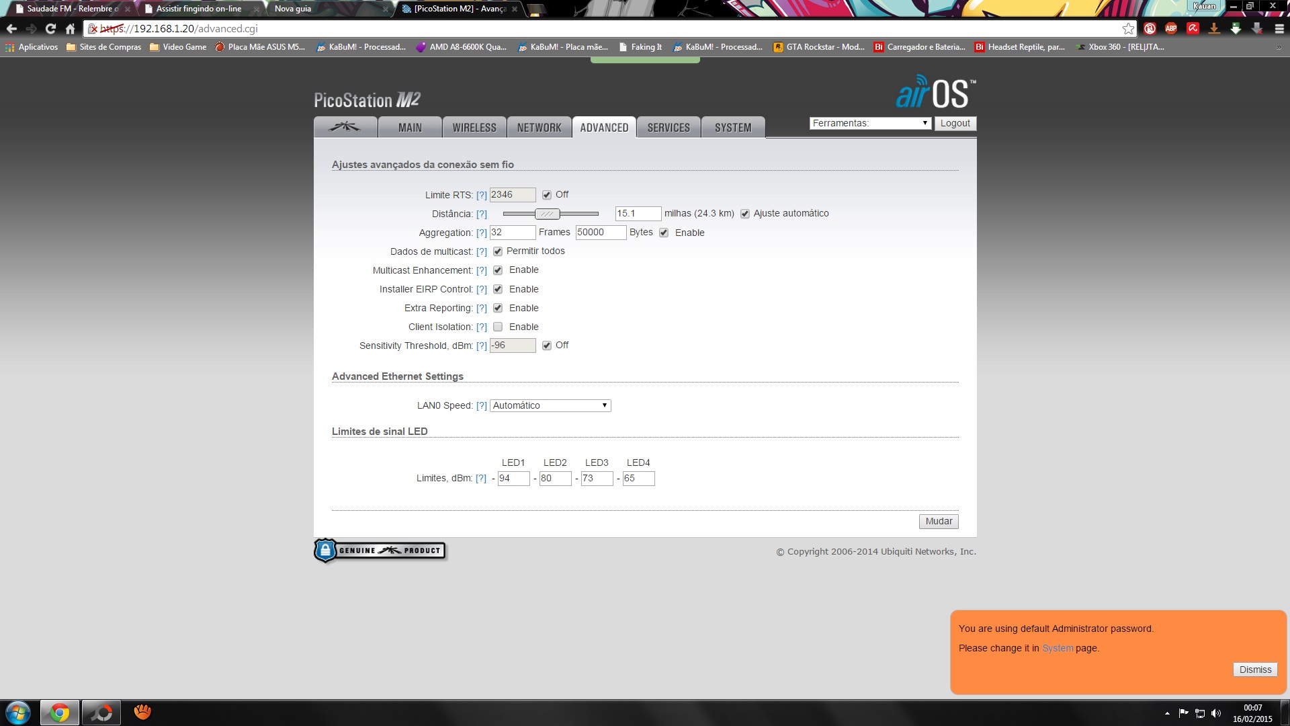Click the Distância slider handle
The width and height of the screenshot is (1290, 726).
click(x=547, y=214)
